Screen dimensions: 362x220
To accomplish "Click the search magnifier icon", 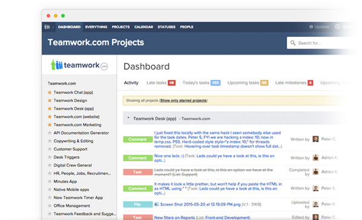I will (x=293, y=43).
